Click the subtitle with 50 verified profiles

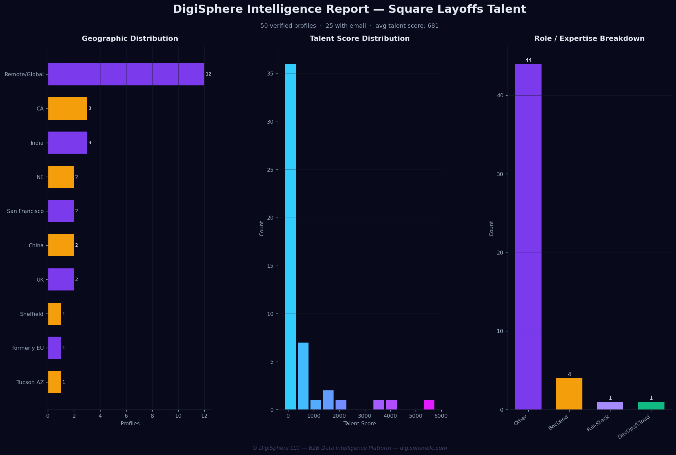tap(349, 26)
